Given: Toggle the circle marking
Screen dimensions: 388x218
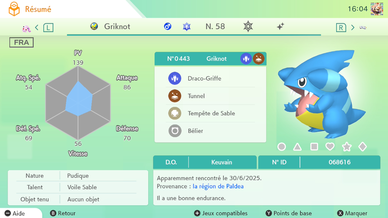Looking at the screenshot, I should 282,147.
